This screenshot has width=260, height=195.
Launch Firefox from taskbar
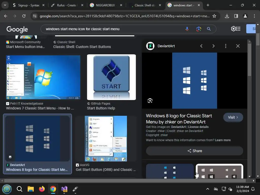(42, 189)
